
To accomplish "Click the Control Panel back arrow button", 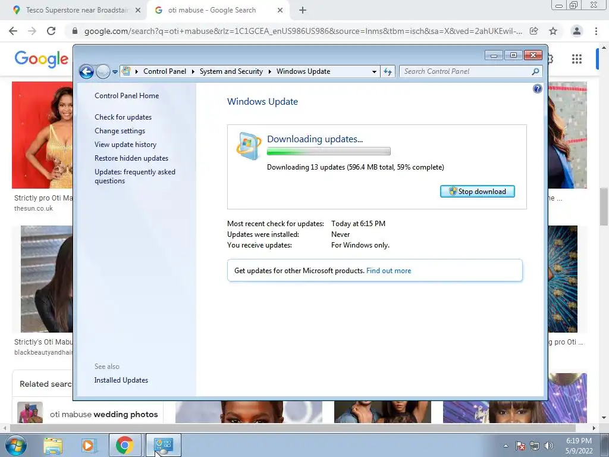I will point(86,71).
